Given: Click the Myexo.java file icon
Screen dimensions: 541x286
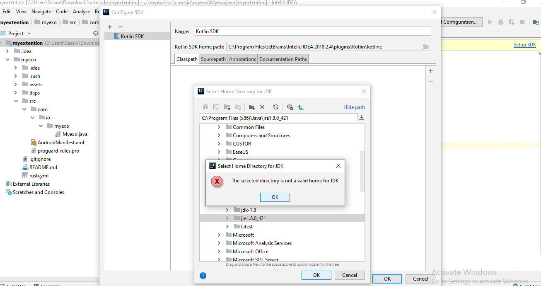Looking at the screenshot, I should click(58, 134).
